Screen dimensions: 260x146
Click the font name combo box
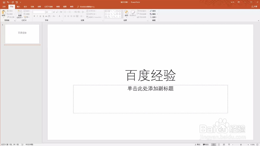(39, 12)
